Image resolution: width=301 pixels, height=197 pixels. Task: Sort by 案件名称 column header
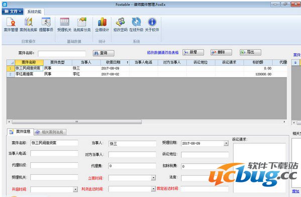pyautogui.click(x=29, y=62)
